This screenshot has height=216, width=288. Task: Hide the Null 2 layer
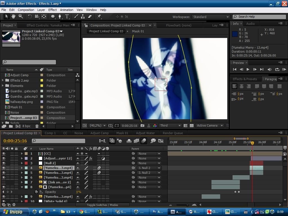click(x=4, y=163)
